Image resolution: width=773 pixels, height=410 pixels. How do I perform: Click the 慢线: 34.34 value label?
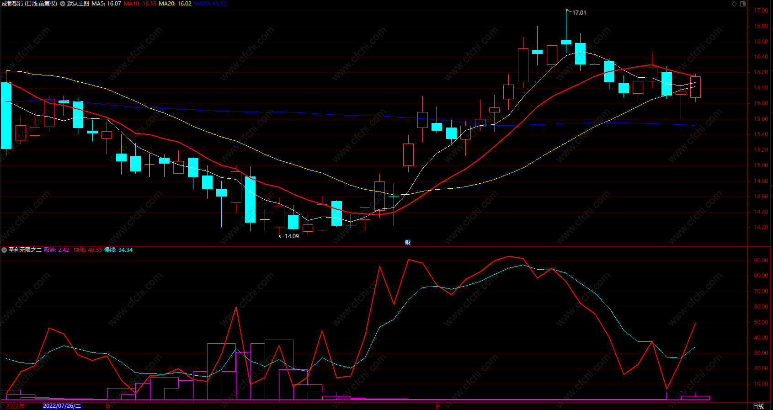(118, 250)
